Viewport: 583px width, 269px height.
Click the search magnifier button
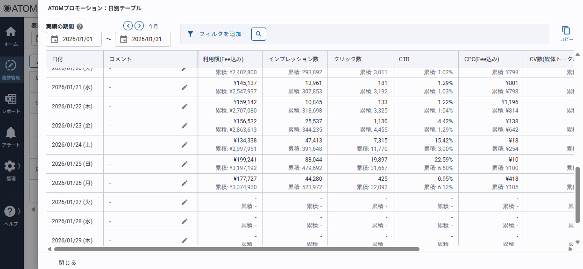259,34
